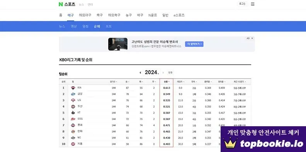Go to next season with right arrow
The width and height of the screenshot is (306, 152).
(x=163, y=73)
